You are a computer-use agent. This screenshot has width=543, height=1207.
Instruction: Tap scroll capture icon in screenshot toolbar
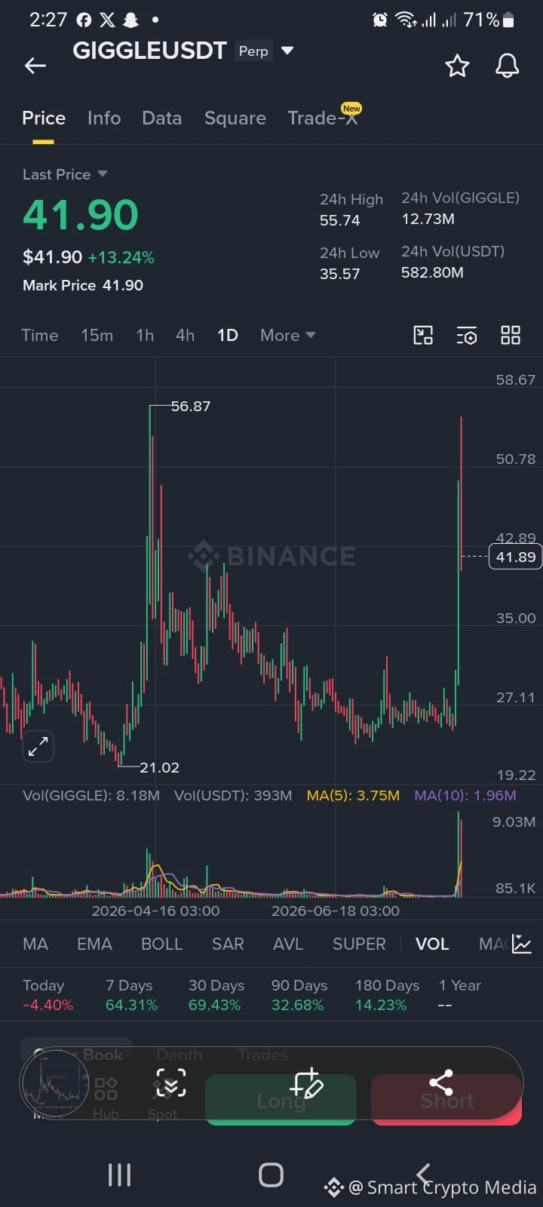click(170, 1083)
